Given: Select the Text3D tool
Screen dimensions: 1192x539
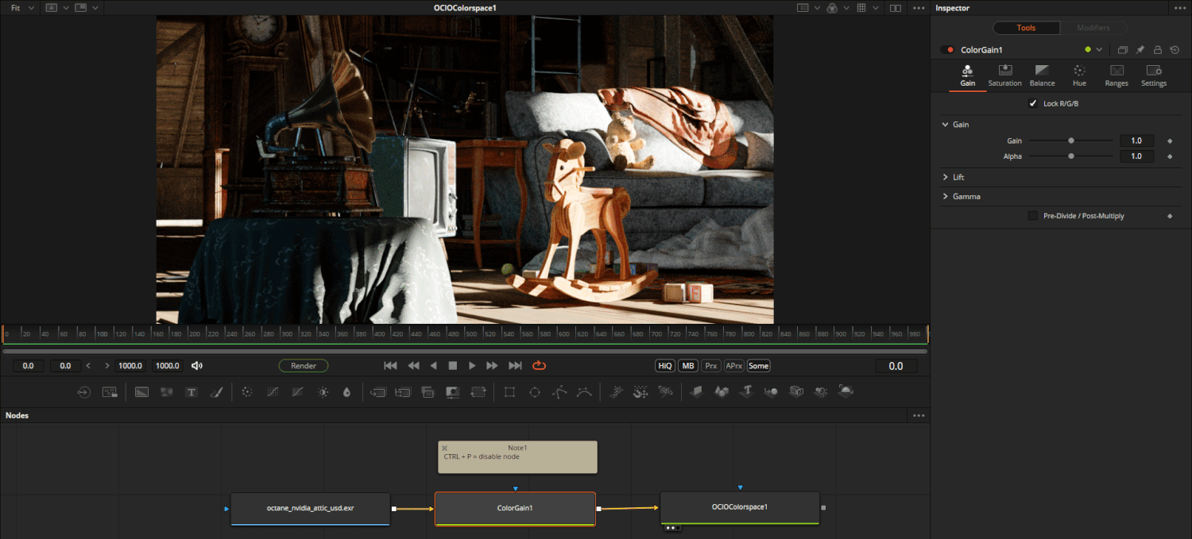Looking at the screenshot, I should click(x=746, y=391).
